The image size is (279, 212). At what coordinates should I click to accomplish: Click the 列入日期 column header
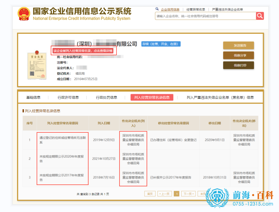click(x=104, y=123)
